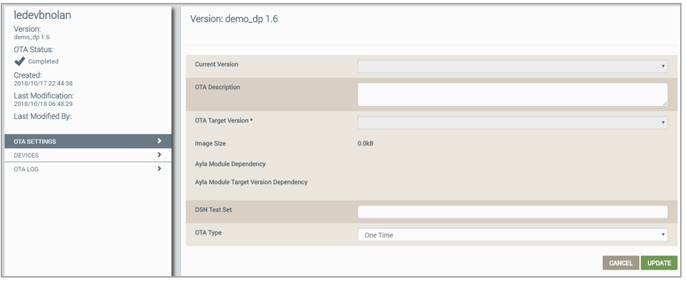
Task: Click the 'Ayla Module Target Version Dependency' label
Action: point(251,182)
